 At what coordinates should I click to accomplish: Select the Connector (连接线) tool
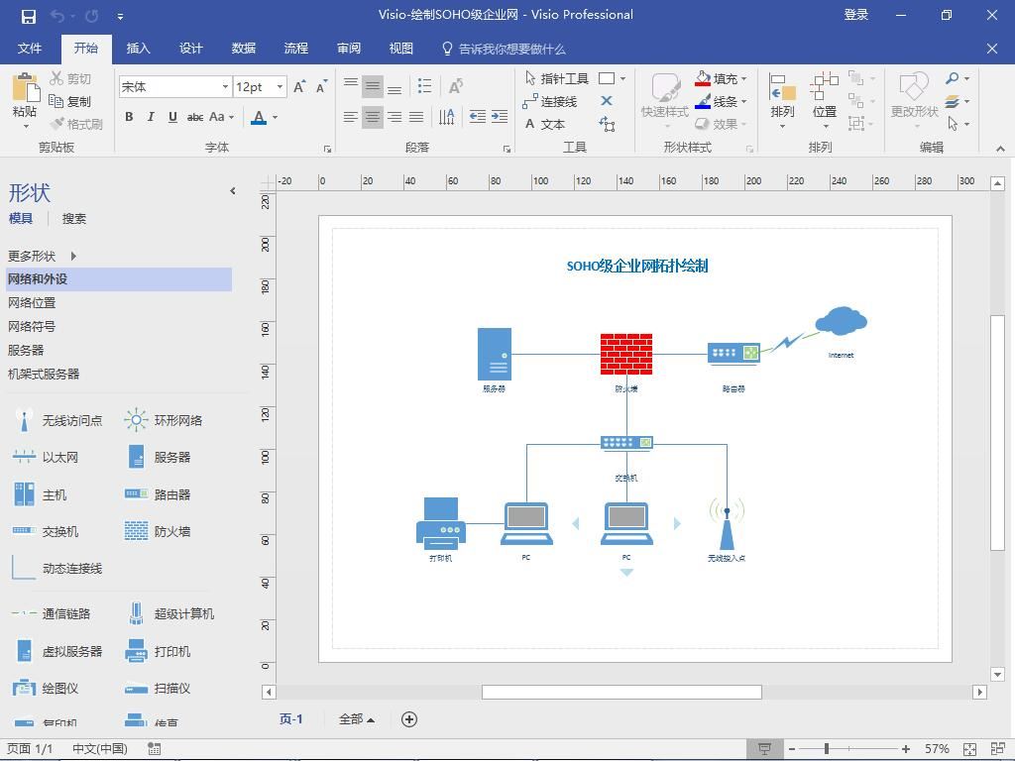coord(549,102)
